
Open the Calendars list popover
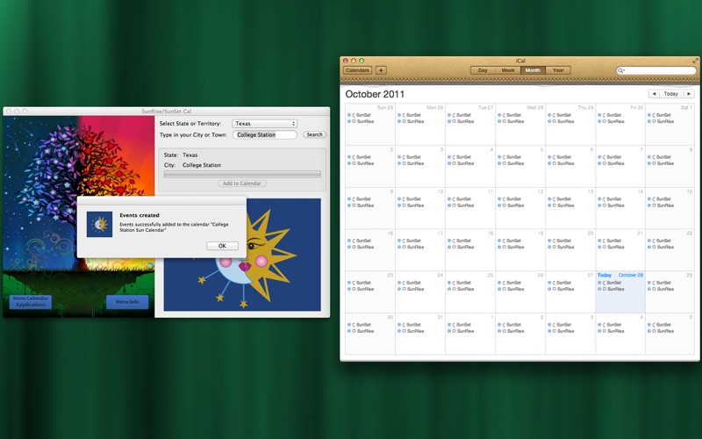tap(357, 70)
